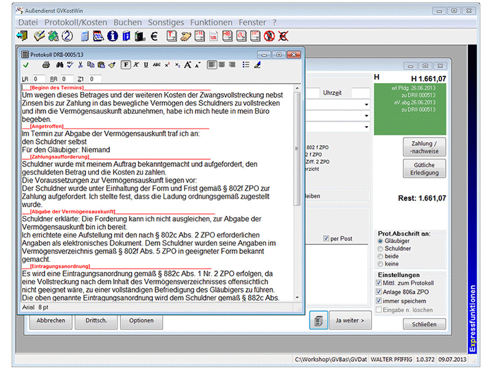Click the blue info icon in main toolbar
492x369 pixels.
(112, 36)
